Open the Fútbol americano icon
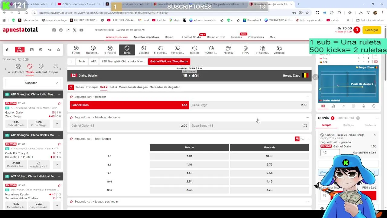Screen dimensions: 387x218 tap(211, 50)
